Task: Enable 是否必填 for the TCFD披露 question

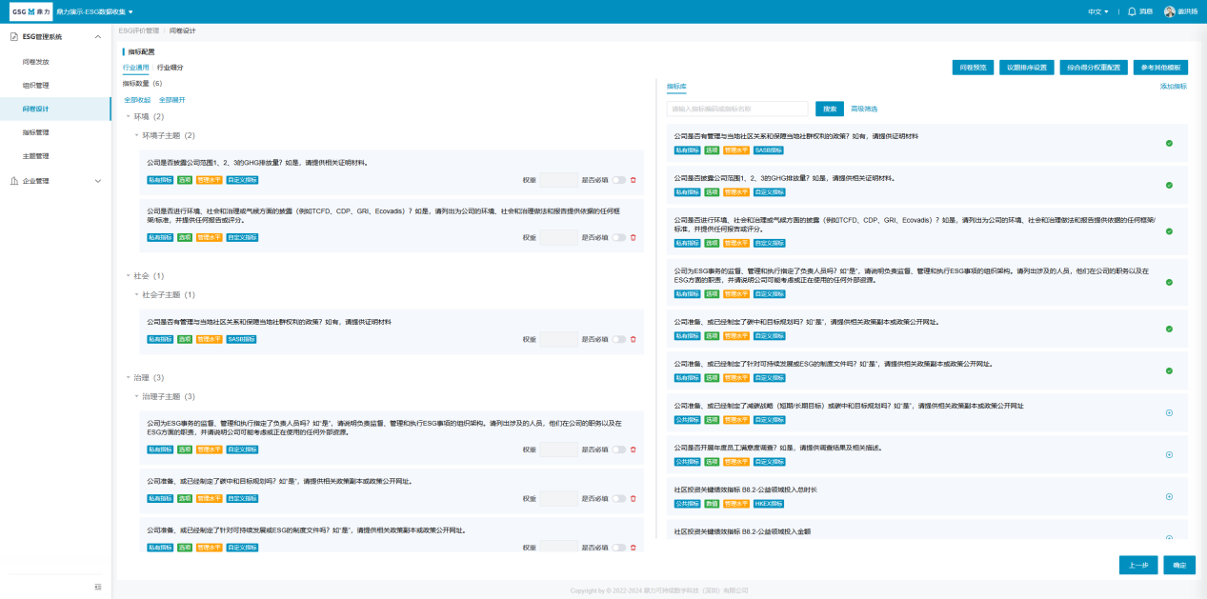Action: 618,237
